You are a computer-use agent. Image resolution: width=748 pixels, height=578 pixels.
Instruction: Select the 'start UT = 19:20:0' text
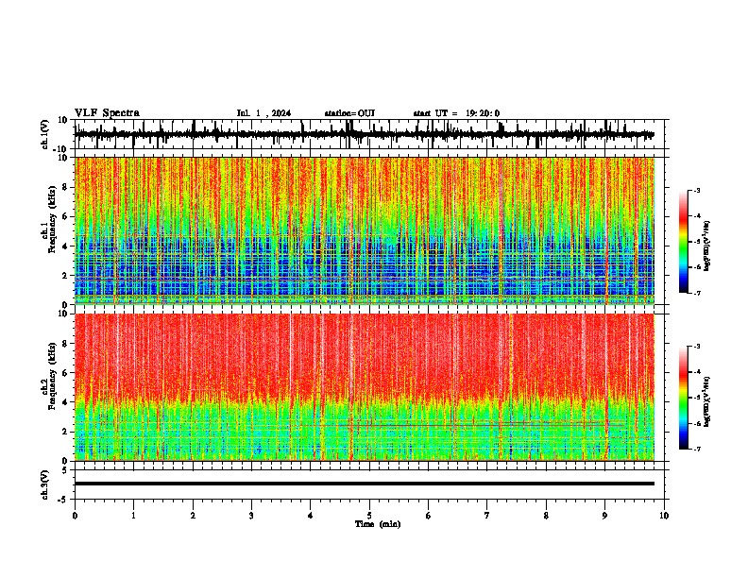coord(456,113)
